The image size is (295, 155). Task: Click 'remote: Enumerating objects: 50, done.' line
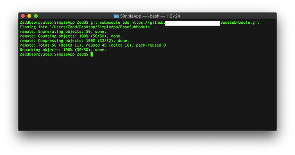click(x=63, y=31)
